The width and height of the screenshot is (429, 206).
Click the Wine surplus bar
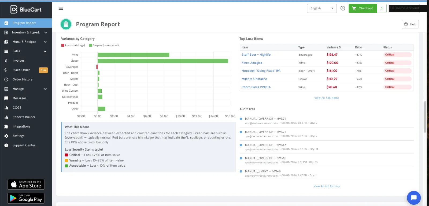(134, 55)
